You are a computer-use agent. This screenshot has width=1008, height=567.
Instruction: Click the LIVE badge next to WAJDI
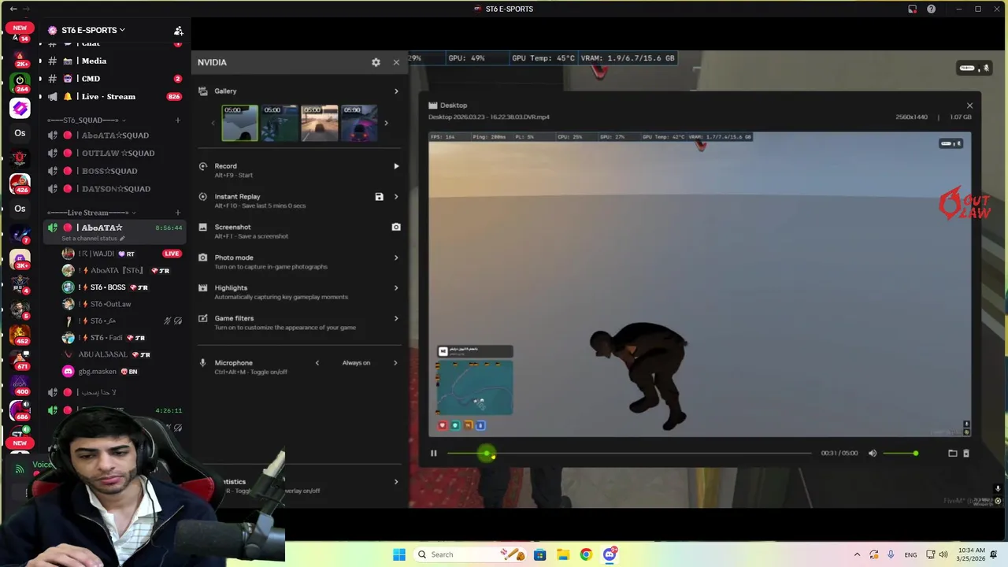(172, 254)
